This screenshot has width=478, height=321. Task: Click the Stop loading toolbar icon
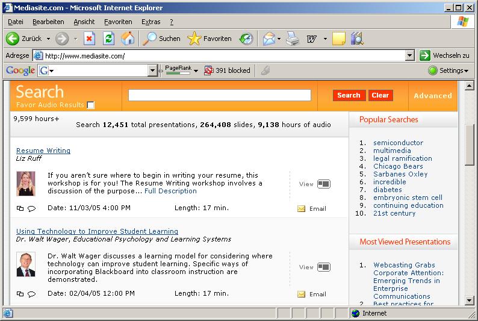[89, 39]
